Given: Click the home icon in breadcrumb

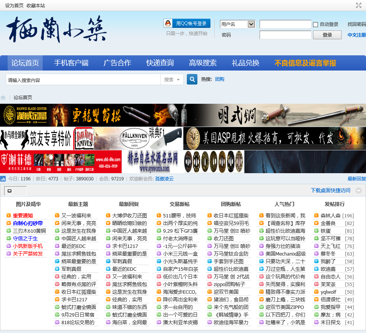Looking at the screenshot, I should (3, 98).
